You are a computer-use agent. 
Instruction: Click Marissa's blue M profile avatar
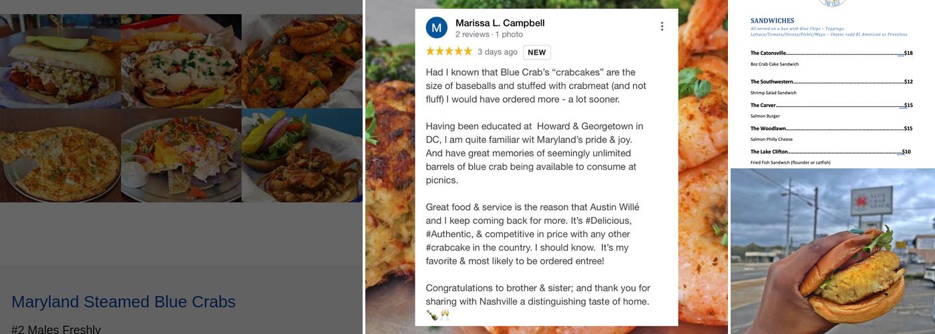coord(437,28)
